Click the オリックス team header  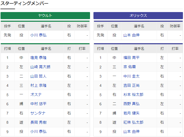(138, 15)
